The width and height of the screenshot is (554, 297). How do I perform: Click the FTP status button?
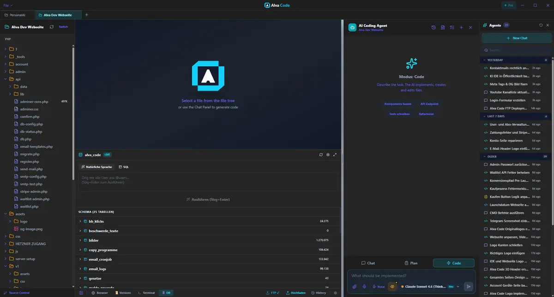click(273, 293)
